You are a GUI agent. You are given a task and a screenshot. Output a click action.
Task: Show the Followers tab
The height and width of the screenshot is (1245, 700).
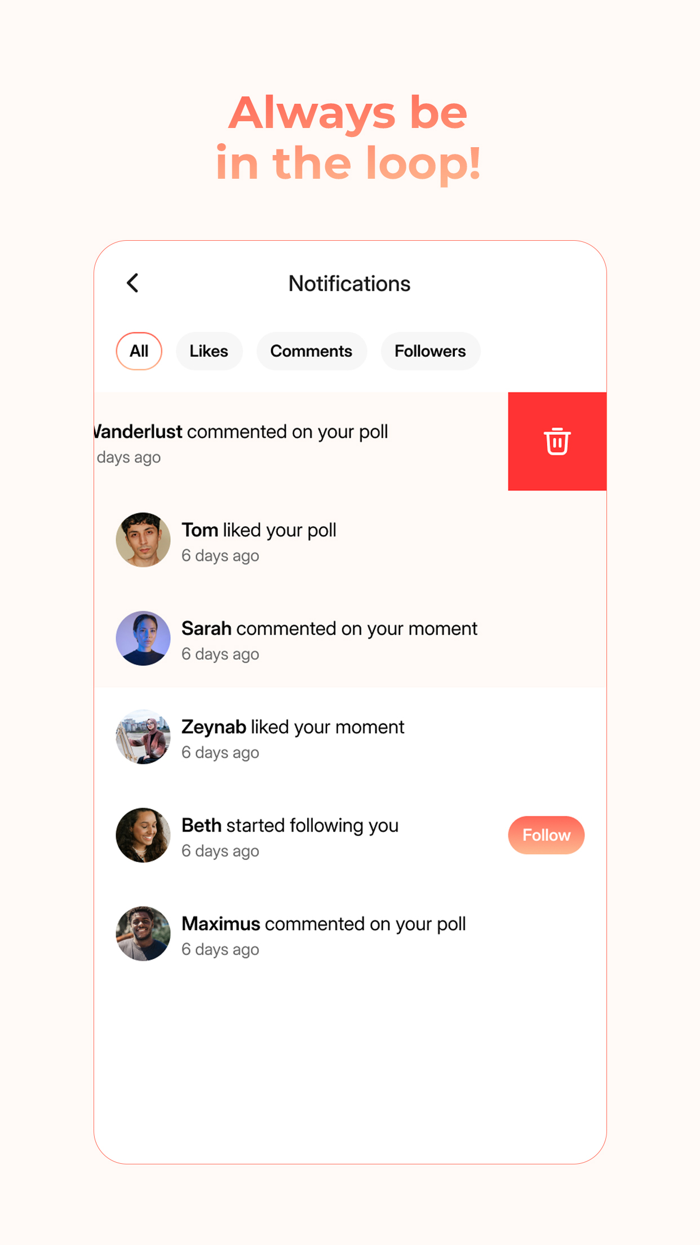tap(430, 351)
